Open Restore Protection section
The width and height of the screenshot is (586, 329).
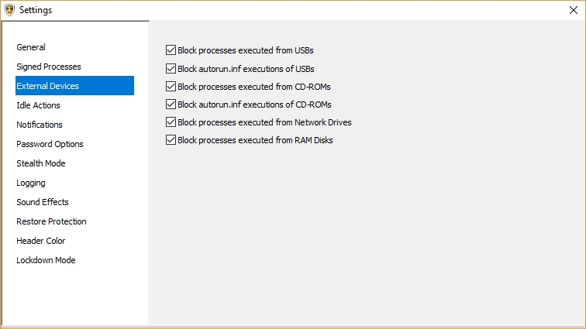pyautogui.click(x=51, y=221)
